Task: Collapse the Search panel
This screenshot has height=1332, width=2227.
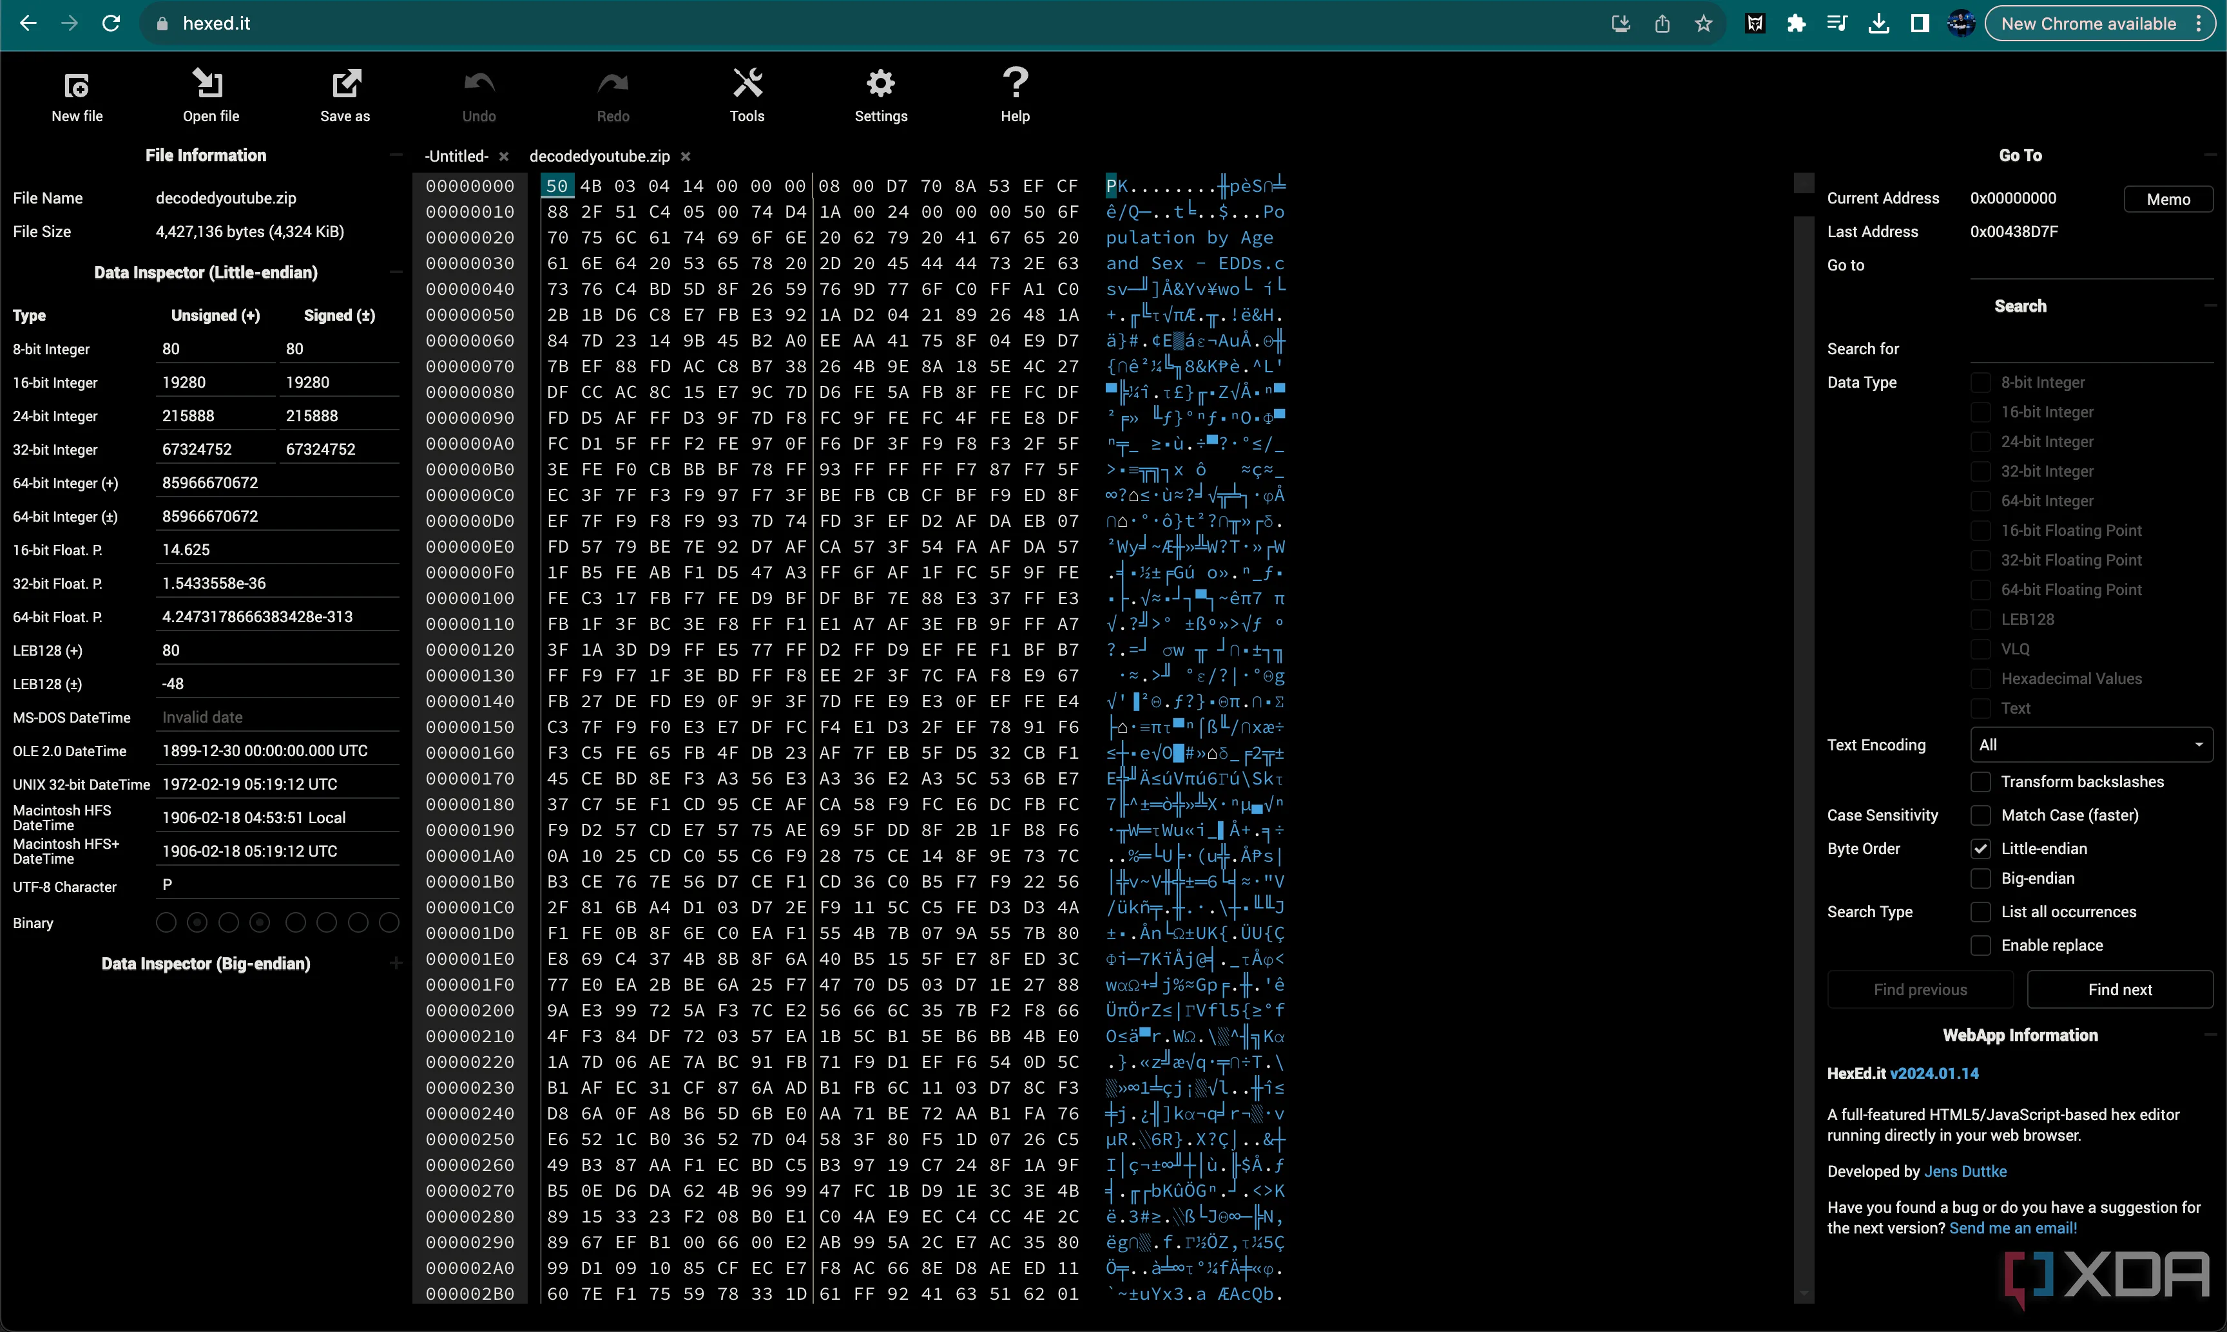Action: click(2210, 306)
